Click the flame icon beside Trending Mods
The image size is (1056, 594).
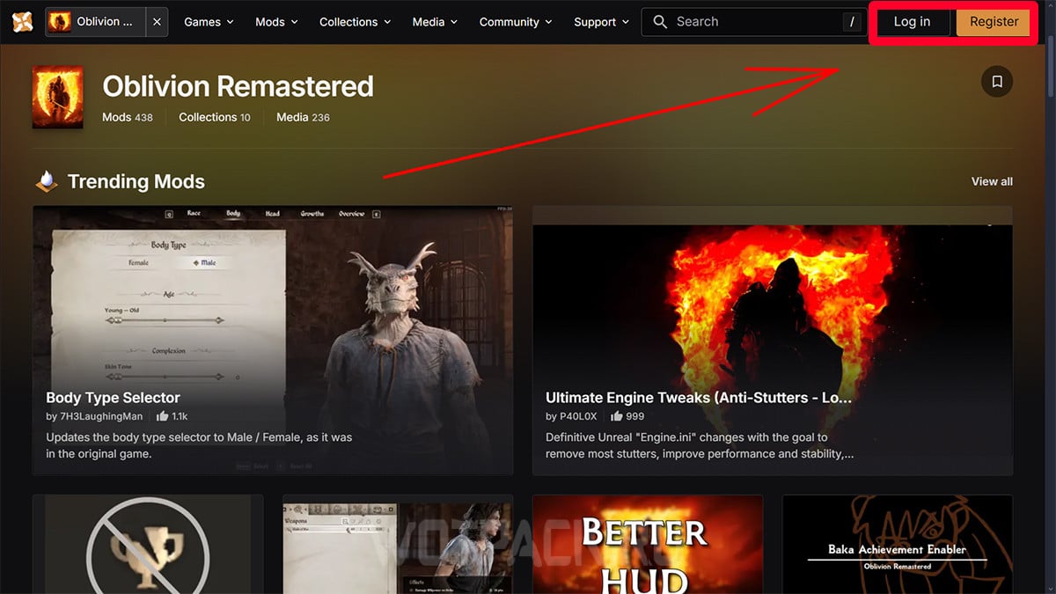point(47,181)
